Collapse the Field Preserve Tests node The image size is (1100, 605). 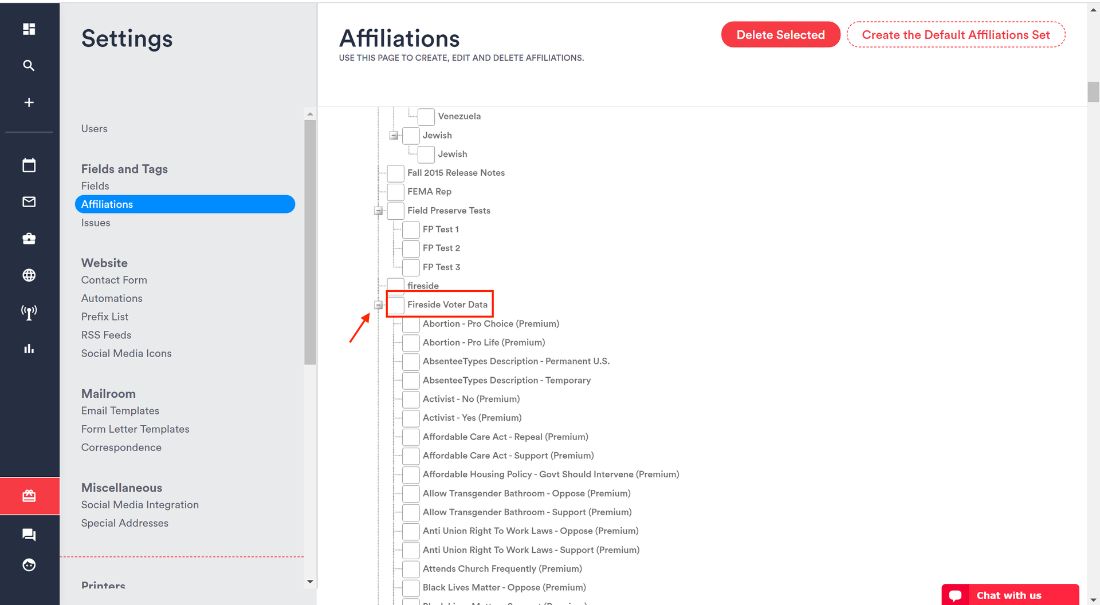378,211
